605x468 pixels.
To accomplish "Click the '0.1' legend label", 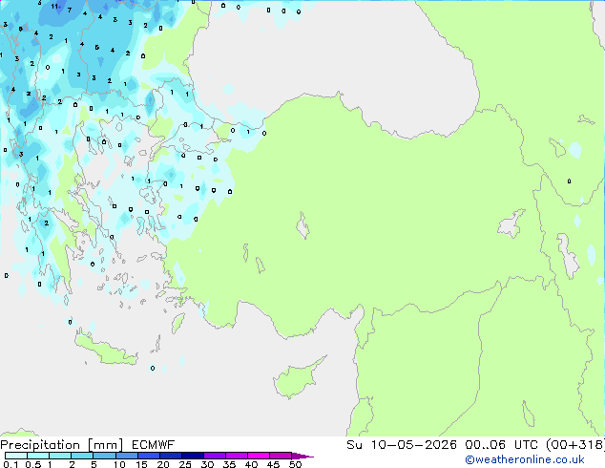I will [x=10, y=464].
